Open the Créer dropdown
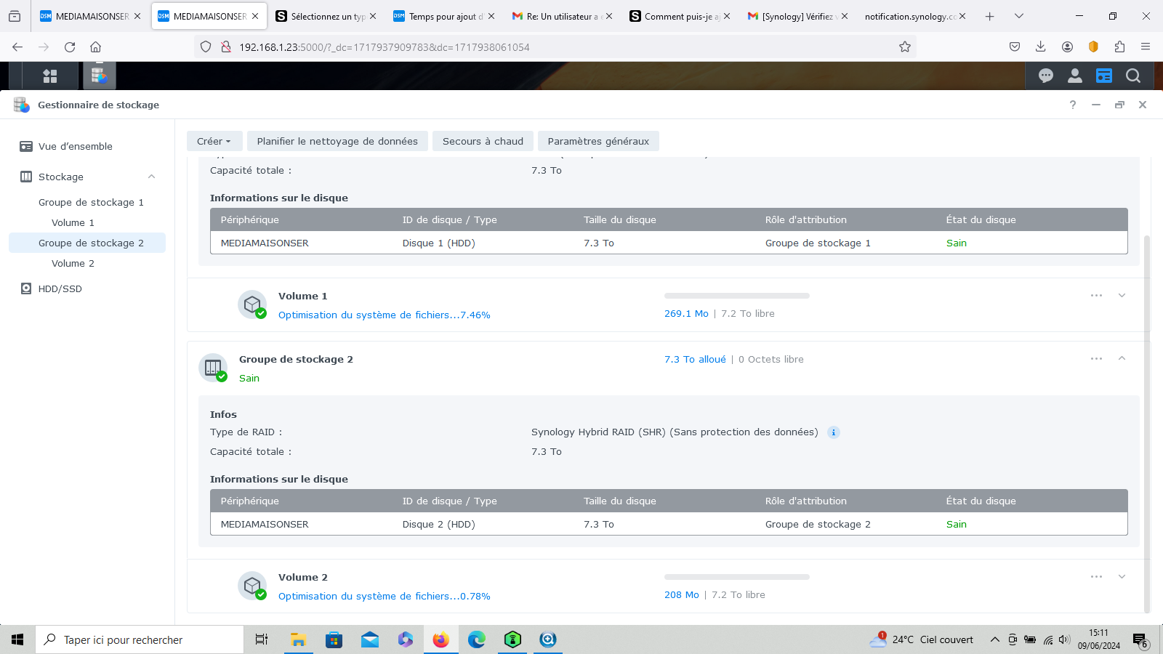 pyautogui.click(x=214, y=141)
